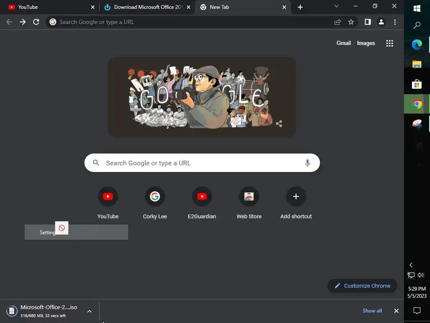Open the tab search dropdown
This screenshot has width=430, height=323.
[336, 6]
